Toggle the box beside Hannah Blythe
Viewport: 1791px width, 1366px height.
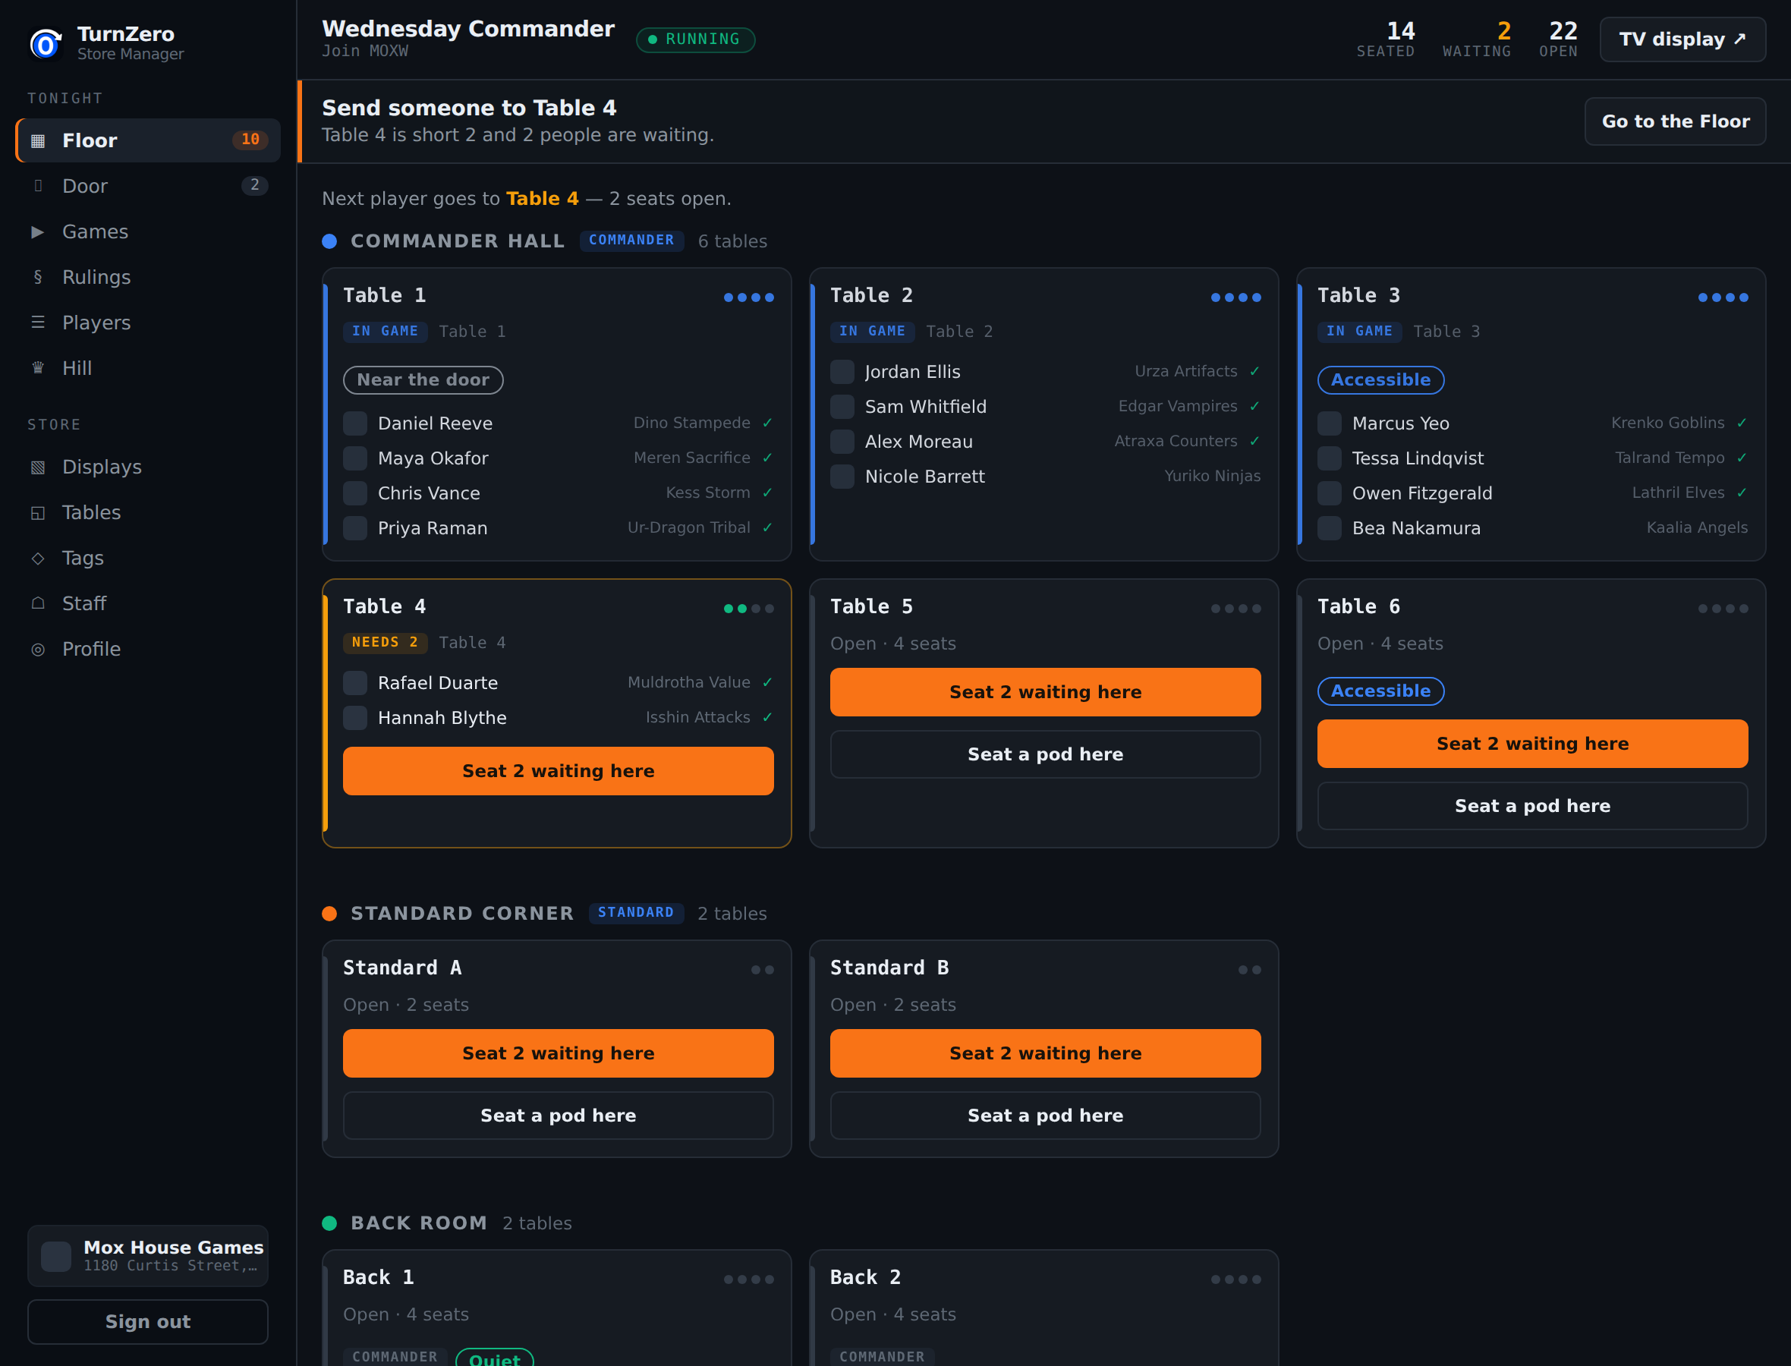(x=355, y=718)
